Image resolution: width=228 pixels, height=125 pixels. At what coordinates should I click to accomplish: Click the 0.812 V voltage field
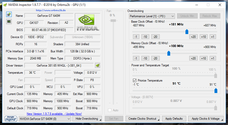tap(92, 72)
